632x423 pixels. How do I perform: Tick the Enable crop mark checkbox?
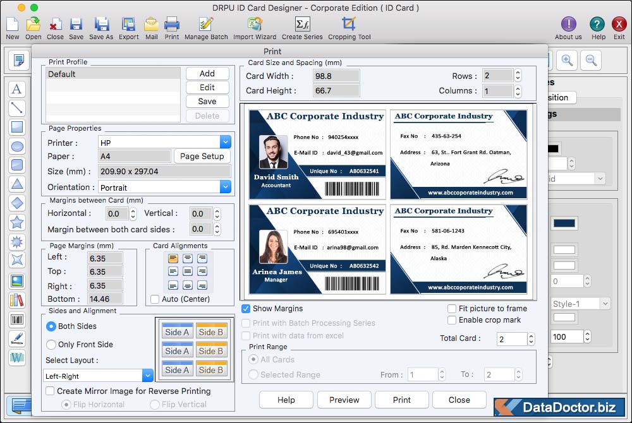(x=452, y=320)
